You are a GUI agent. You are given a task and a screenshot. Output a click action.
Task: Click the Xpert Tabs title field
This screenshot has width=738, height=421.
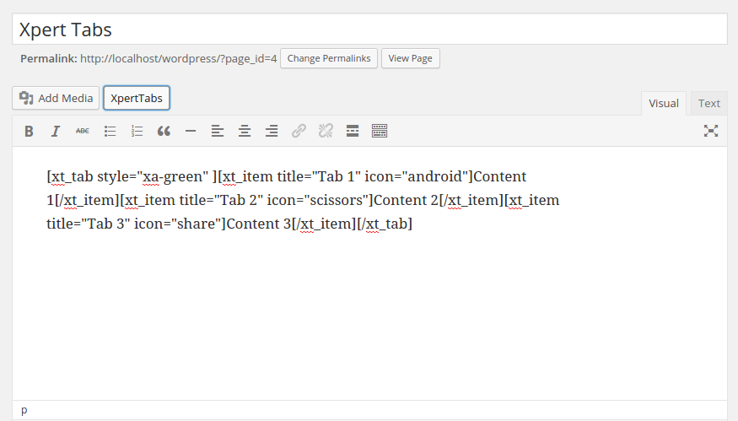tap(369, 30)
